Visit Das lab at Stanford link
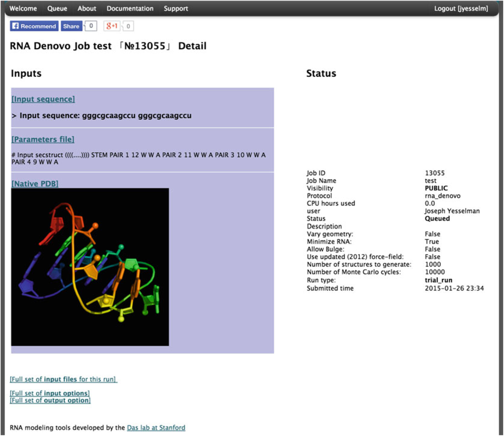Viewport: 504px width, 436px height. click(156, 428)
